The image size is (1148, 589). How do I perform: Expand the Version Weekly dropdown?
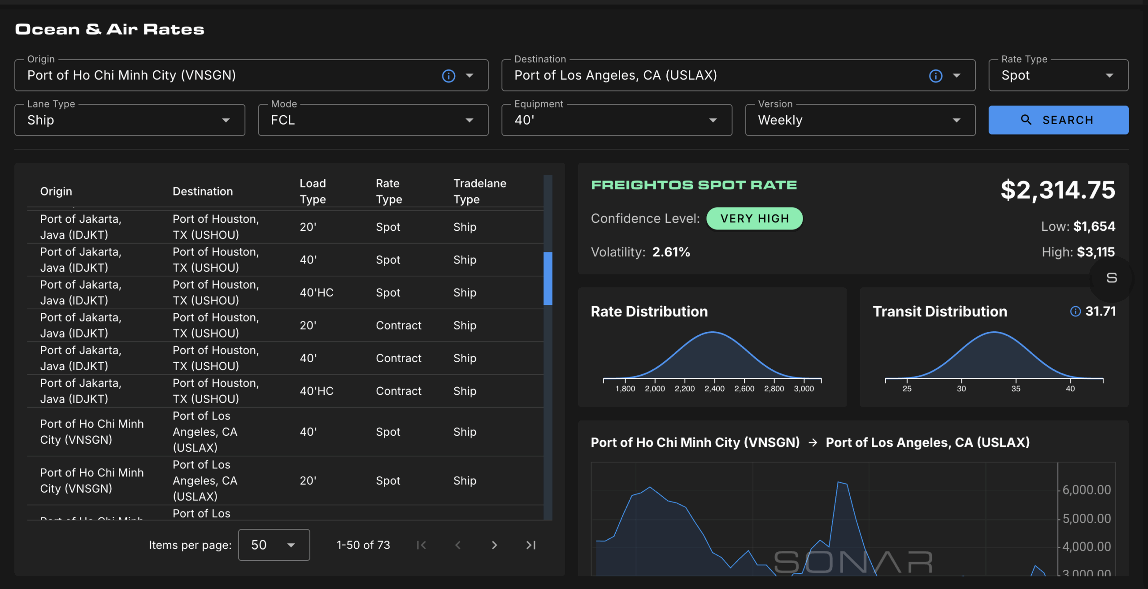point(860,120)
